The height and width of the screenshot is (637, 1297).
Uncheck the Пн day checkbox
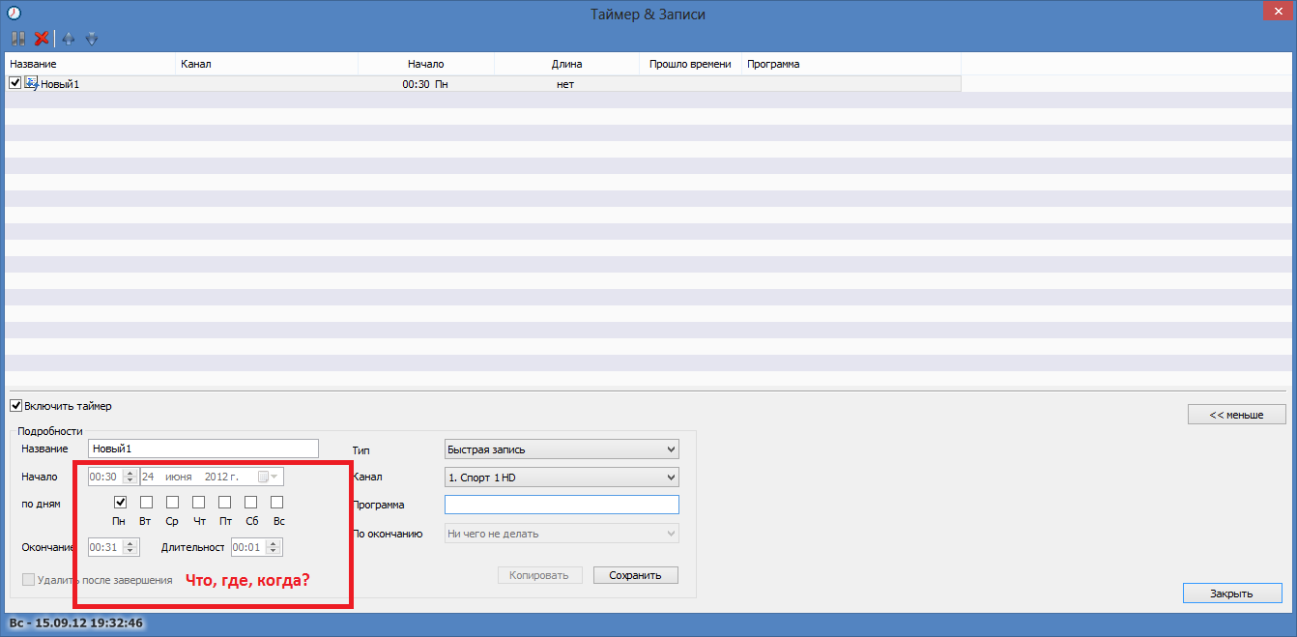(x=120, y=503)
